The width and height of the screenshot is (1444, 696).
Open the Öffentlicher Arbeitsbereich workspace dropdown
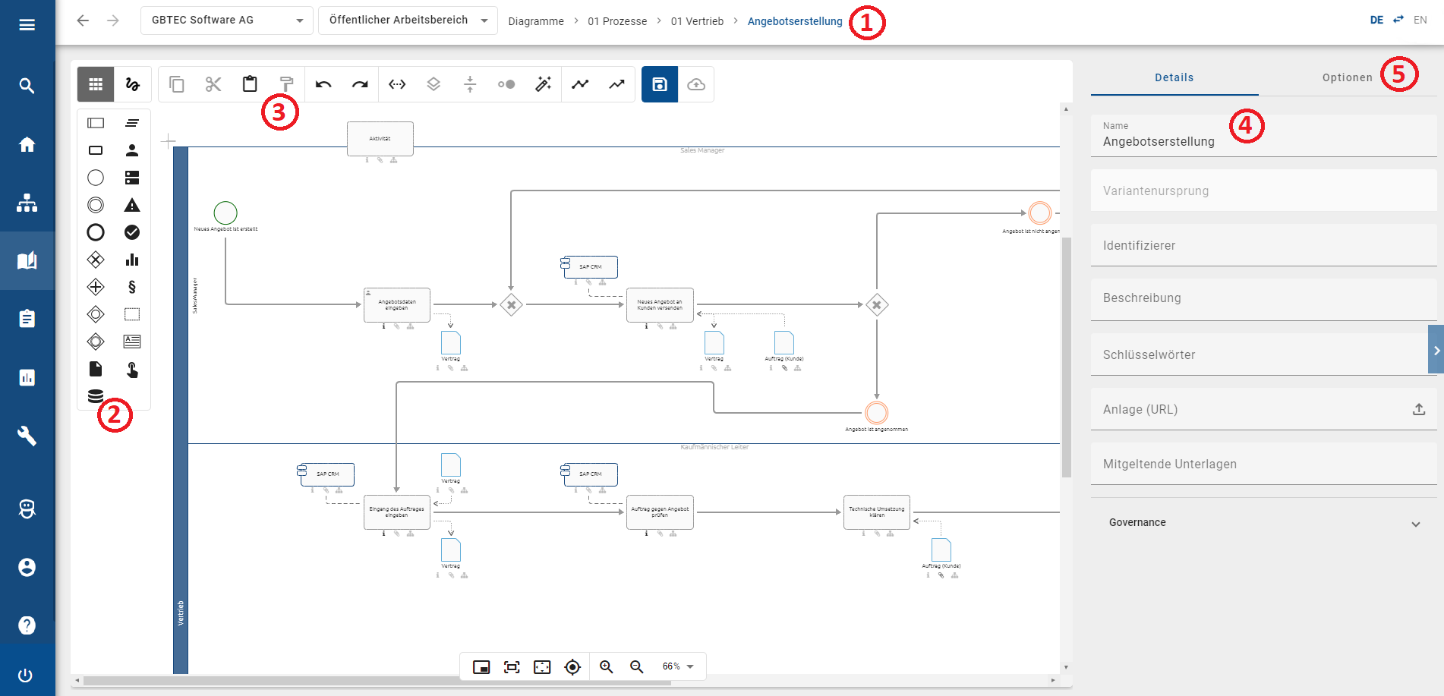(408, 20)
